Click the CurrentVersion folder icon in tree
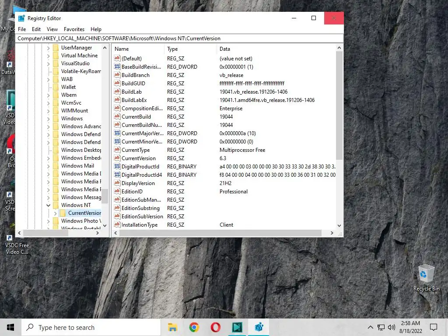Image resolution: width=448 pixels, height=336 pixels. [63, 213]
